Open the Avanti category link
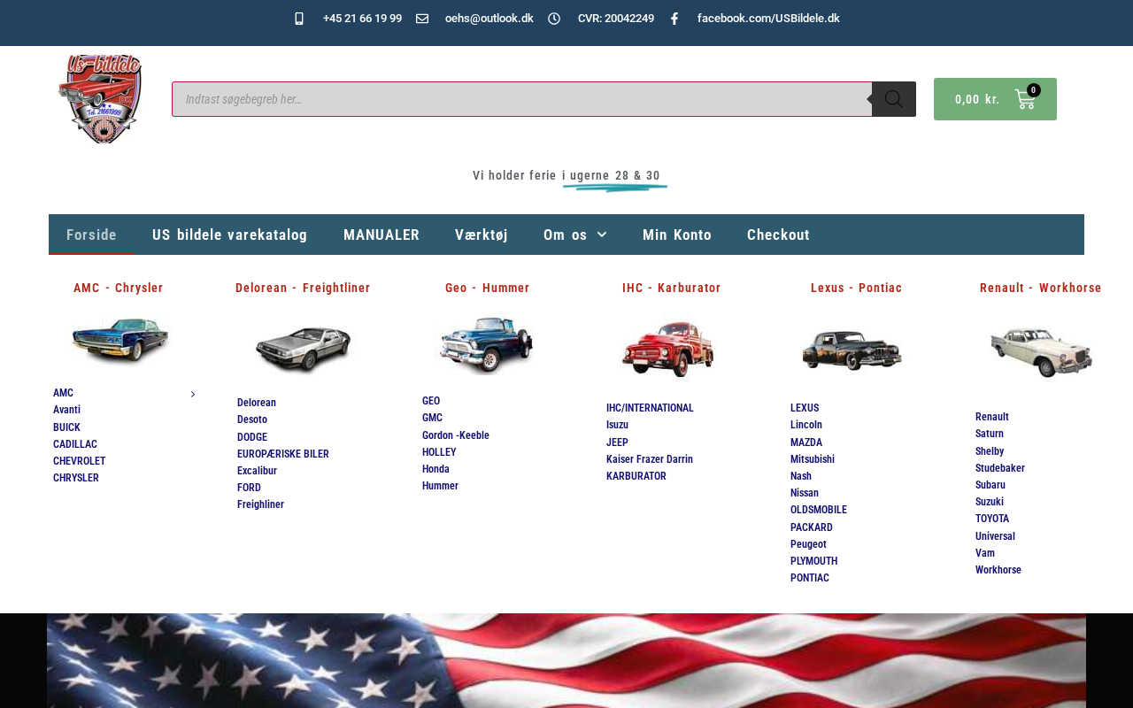The width and height of the screenshot is (1133, 708). [x=66, y=410]
